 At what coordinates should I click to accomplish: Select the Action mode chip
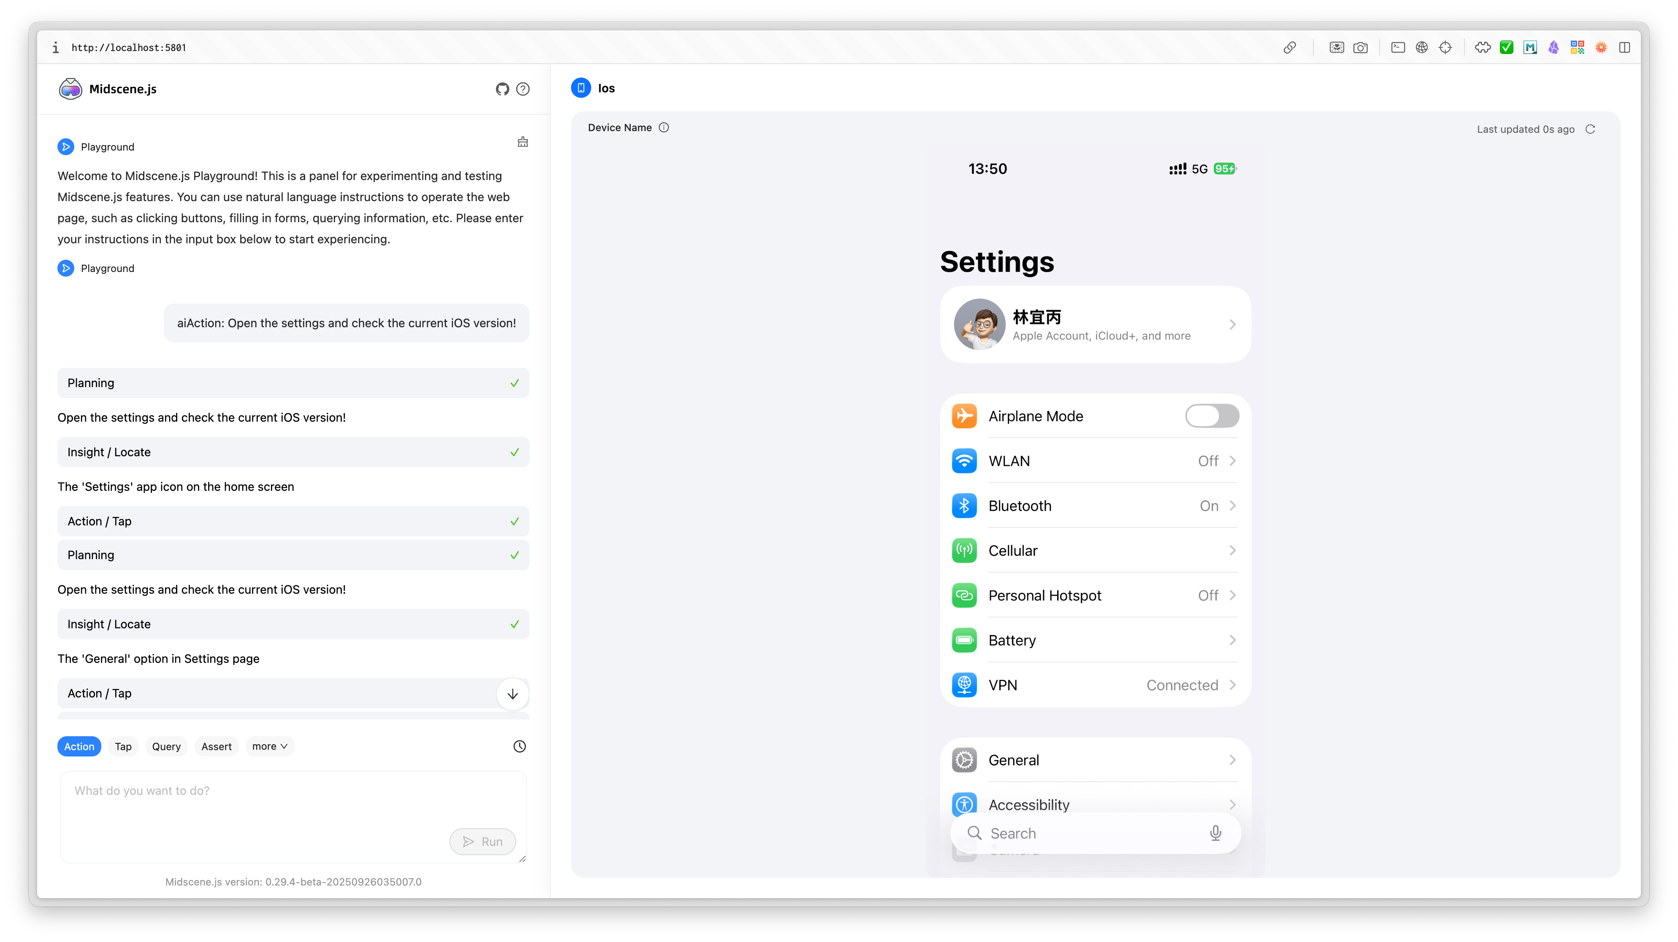coord(79,746)
